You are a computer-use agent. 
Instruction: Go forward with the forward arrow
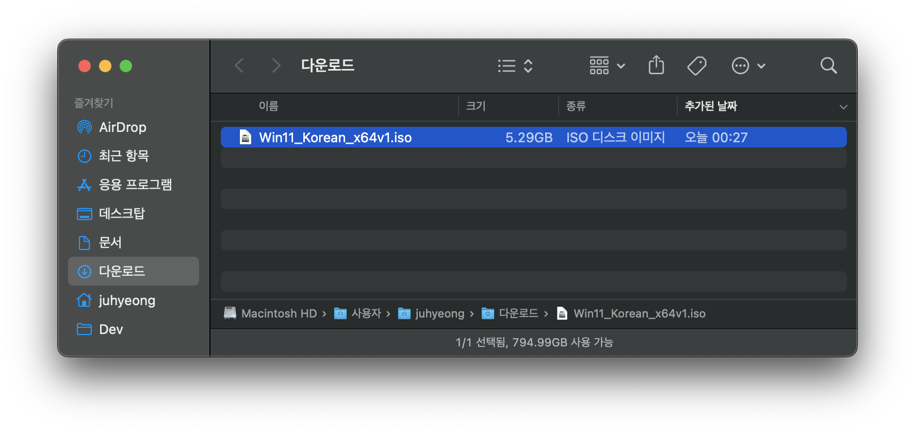(276, 65)
